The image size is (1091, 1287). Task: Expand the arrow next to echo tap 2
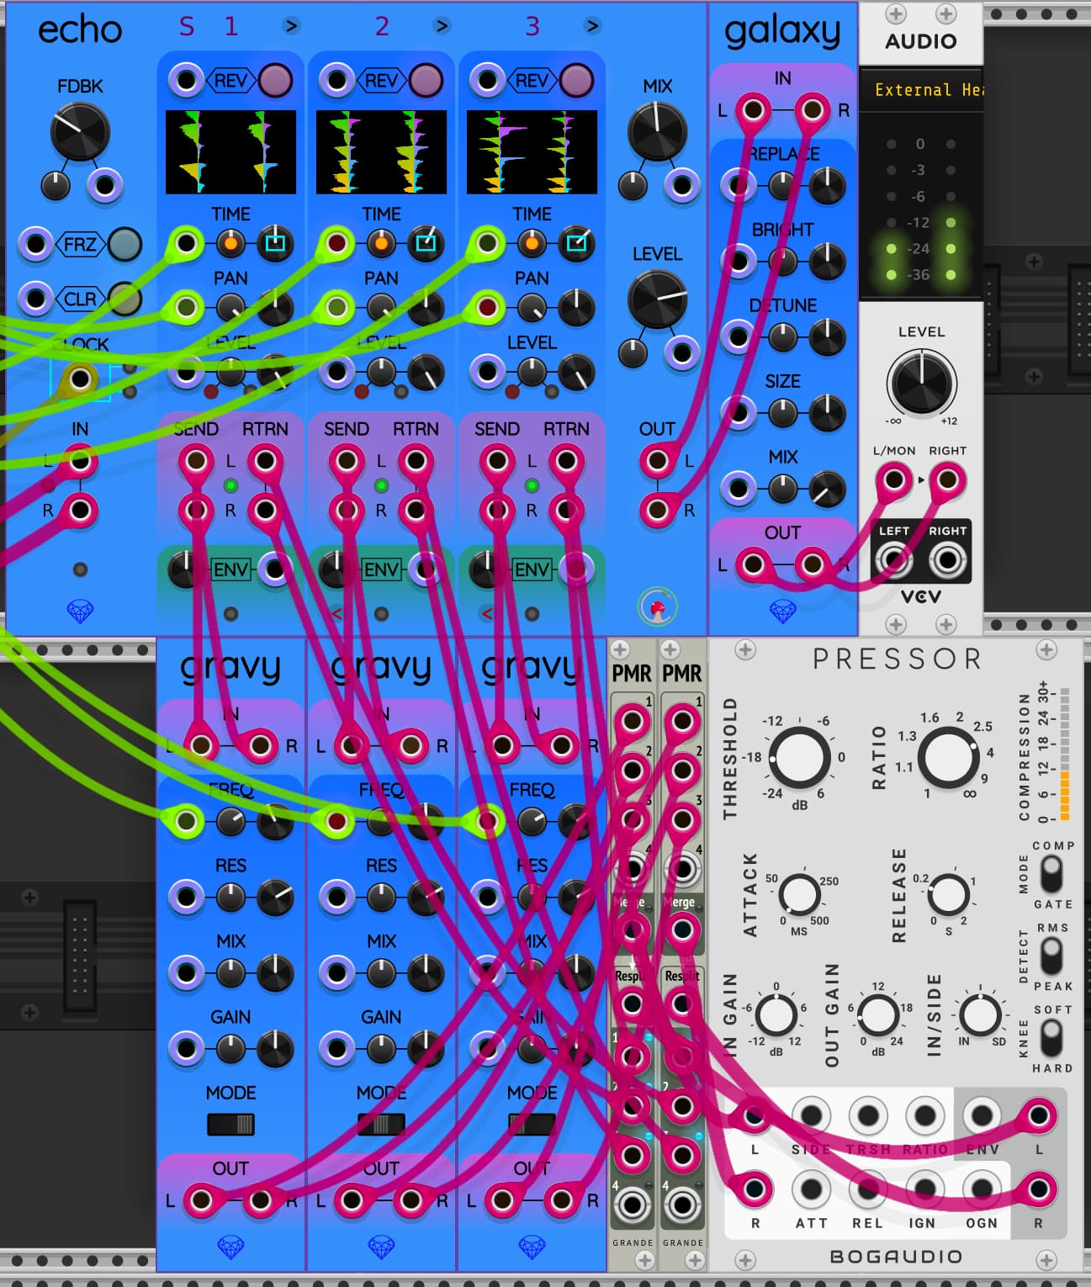click(442, 26)
